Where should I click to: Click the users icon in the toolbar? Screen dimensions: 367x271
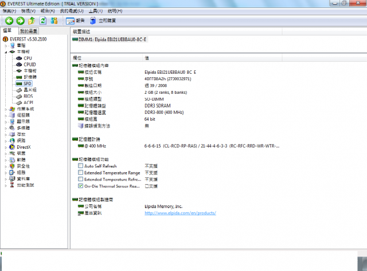pyautogui.click(x=54, y=21)
